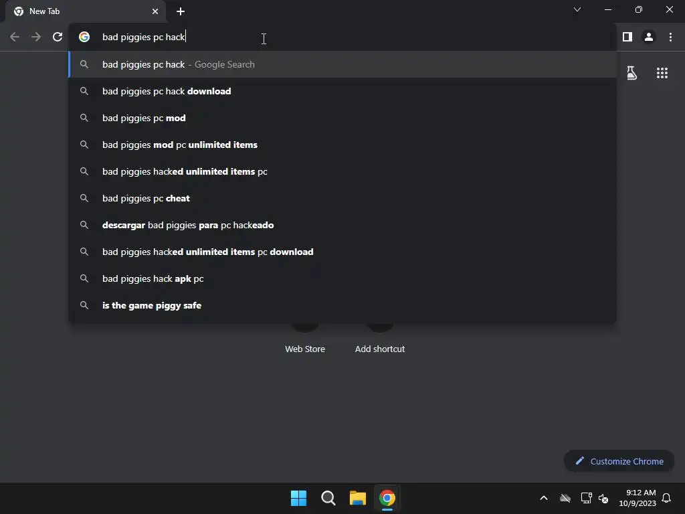The width and height of the screenshot is (685, 514).
Task: Open File Explorer from taskbar
Action: (x=357, y=498)
